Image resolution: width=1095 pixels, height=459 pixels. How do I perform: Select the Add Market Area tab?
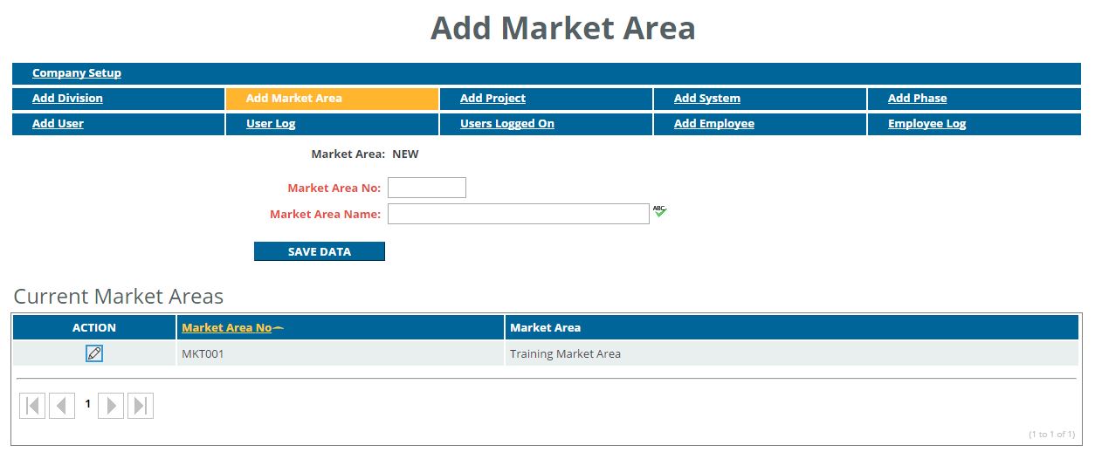(293, 99)
